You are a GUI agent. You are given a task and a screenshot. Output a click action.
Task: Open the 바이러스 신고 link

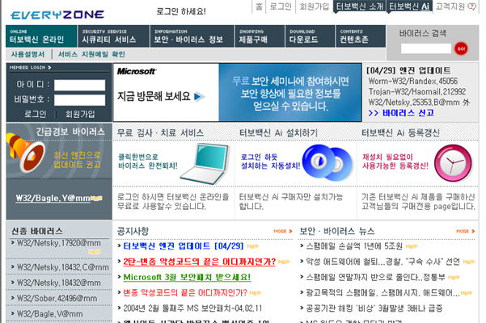tap(401, 113)
